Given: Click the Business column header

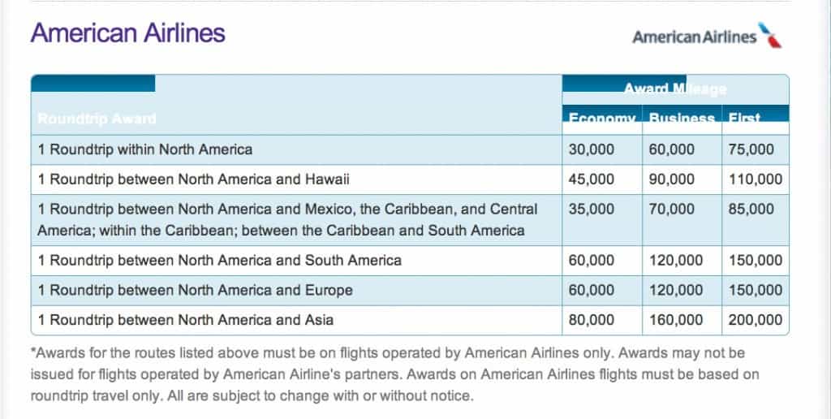Looking at the screenshot, I should click(682, 119).
